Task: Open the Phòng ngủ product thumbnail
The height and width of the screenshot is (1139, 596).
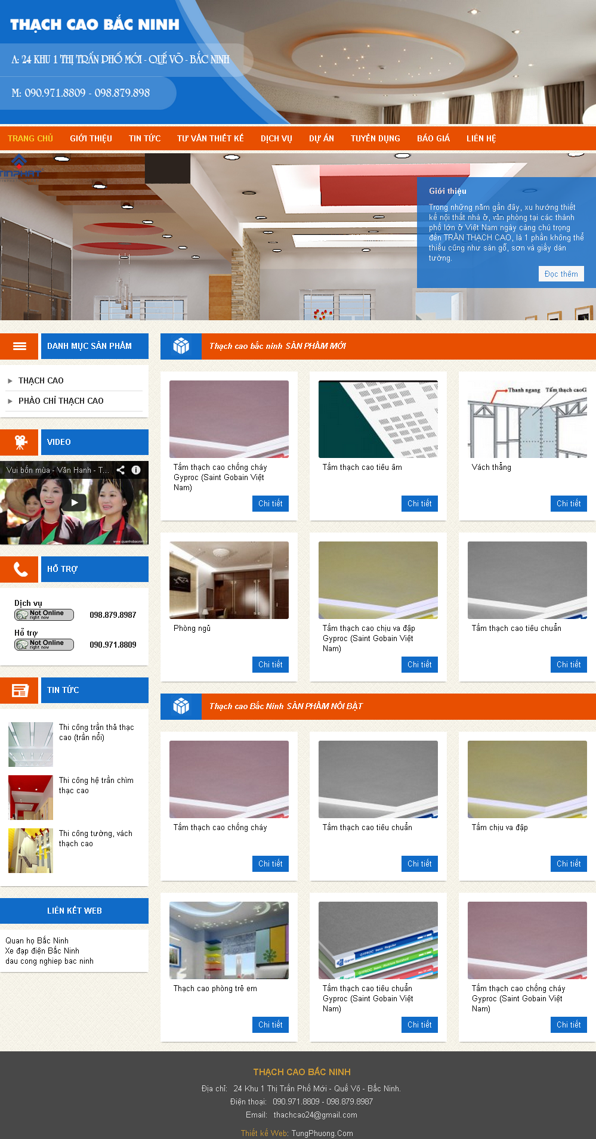Action: pyautogui.click(x=229, y=580)
